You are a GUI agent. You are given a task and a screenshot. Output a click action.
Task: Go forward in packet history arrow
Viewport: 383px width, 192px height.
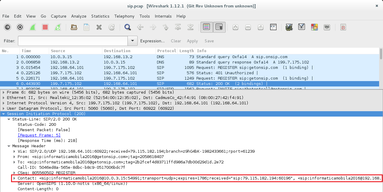(x=153, y=27)
